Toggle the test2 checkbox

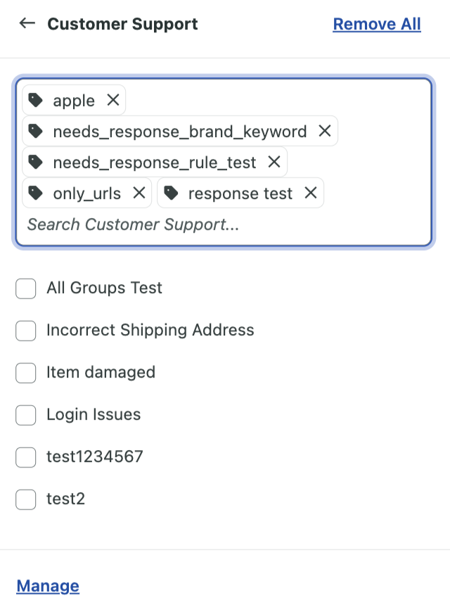click(x=25, y=499)
